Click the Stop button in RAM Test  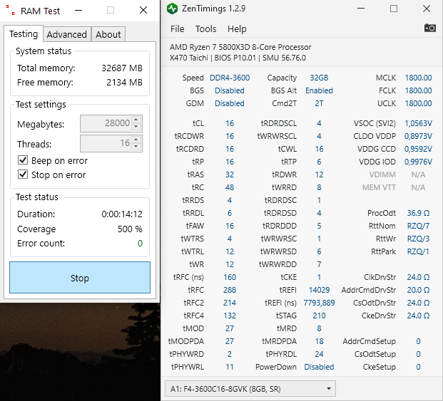[80, 278]
